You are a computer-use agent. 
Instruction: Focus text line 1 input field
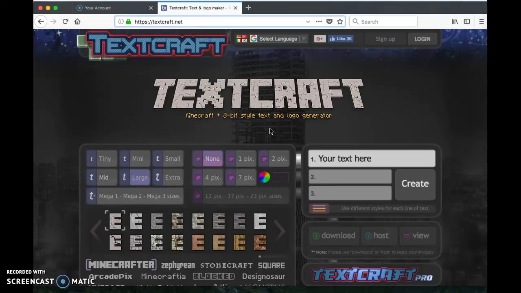(372, 159)
